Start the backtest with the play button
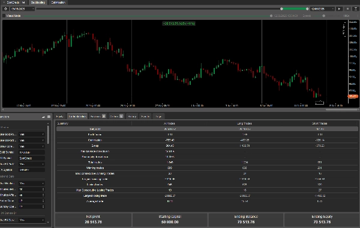Viewport: 360px width, 228px height. [x=339, y=9]
